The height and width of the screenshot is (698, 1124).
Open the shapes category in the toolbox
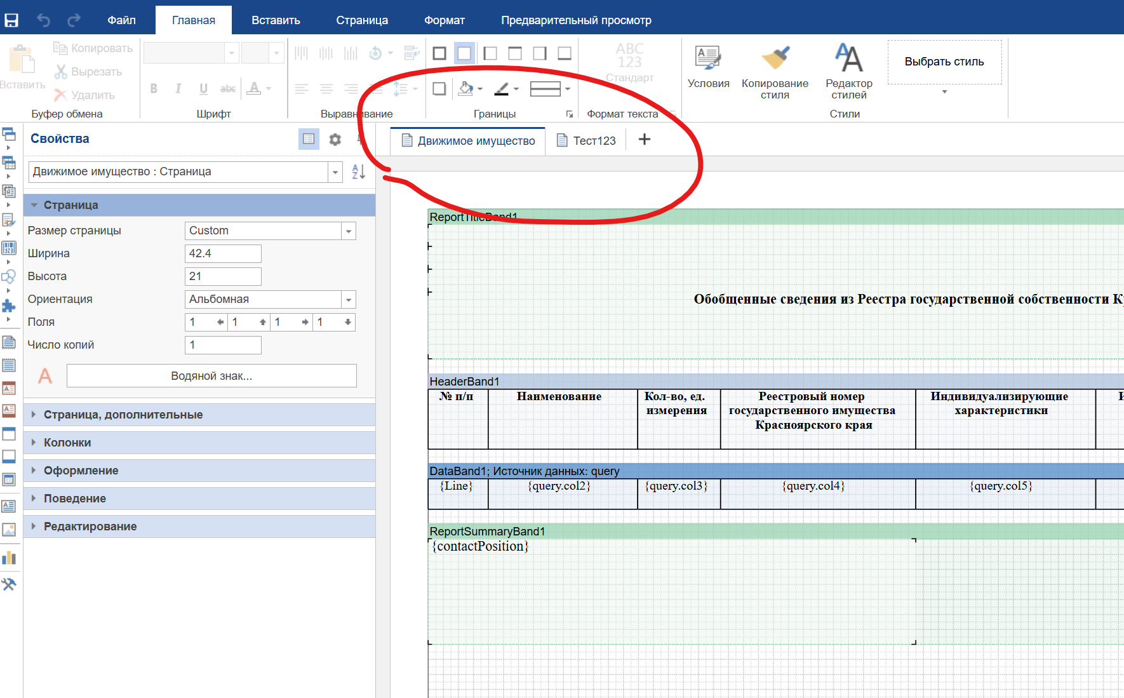pos(9,277)
